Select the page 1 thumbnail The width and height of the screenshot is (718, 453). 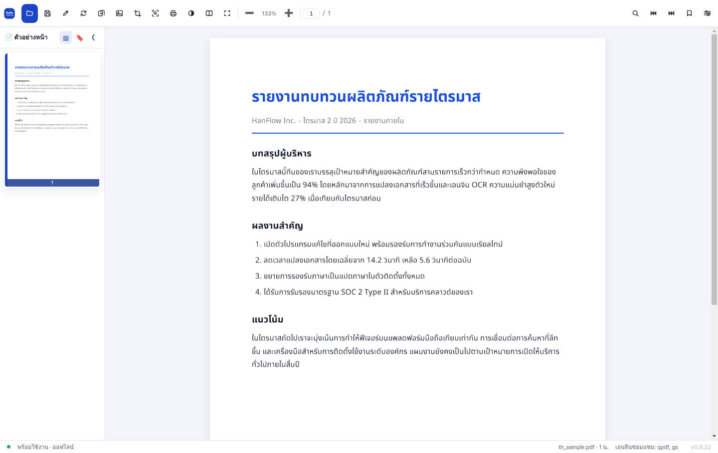[52, 120]
